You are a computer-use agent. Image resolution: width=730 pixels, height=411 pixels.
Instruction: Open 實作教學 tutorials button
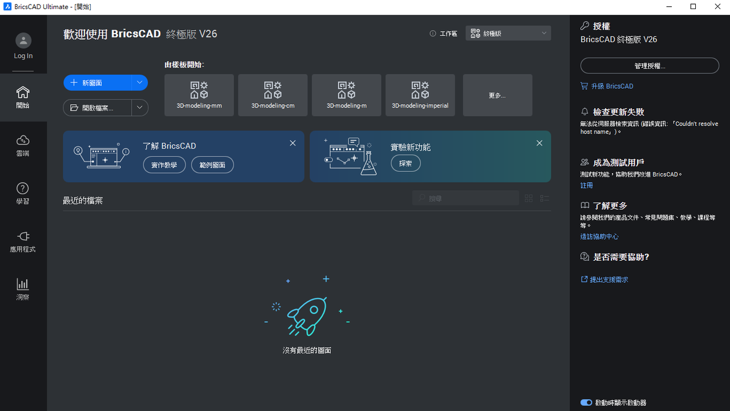coord(164,165)
